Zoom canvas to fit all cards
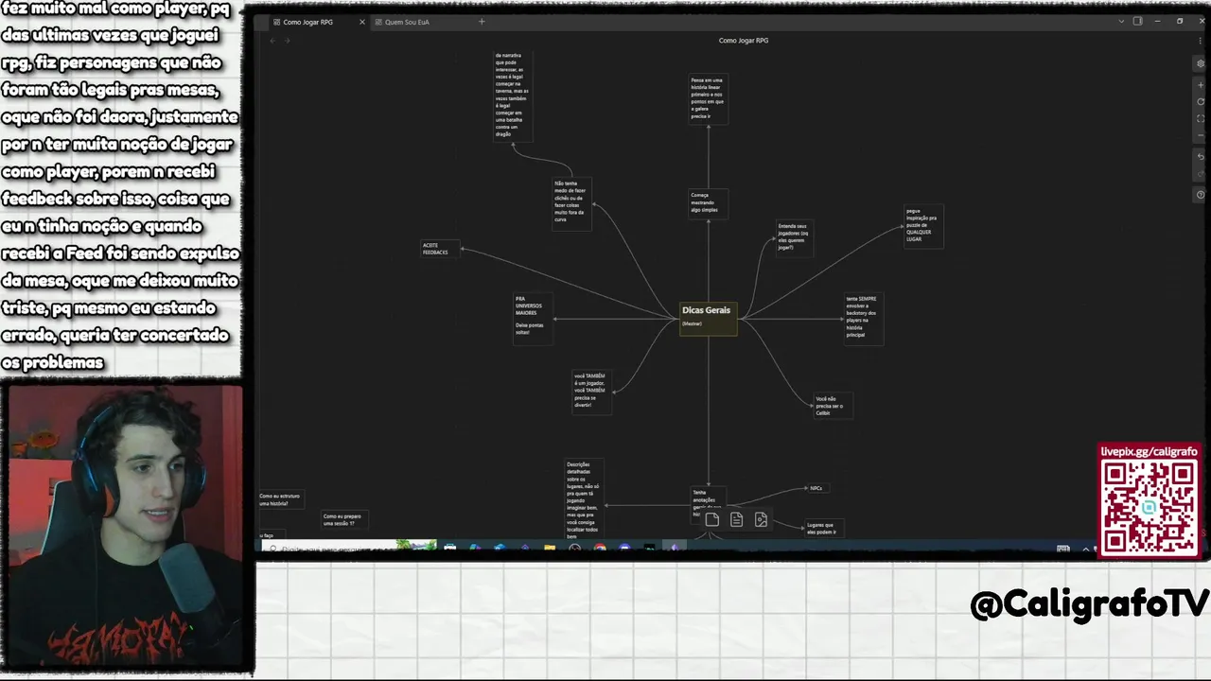Viewport: 1211px width, 681px height. 1201,118
